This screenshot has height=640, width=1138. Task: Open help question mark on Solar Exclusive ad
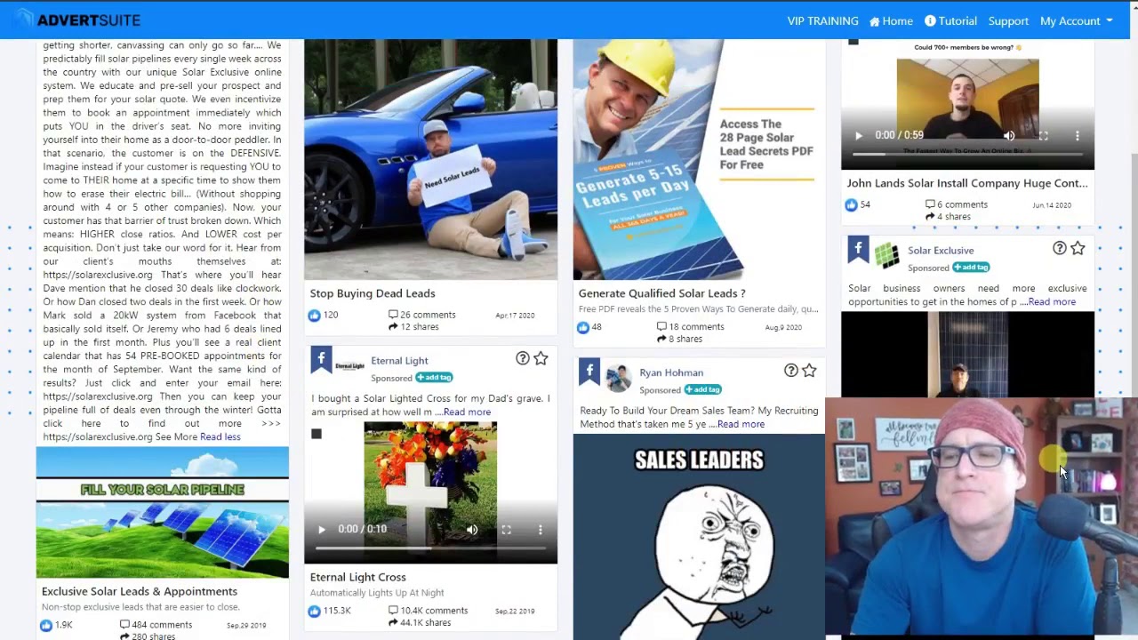pos(1059,248)
